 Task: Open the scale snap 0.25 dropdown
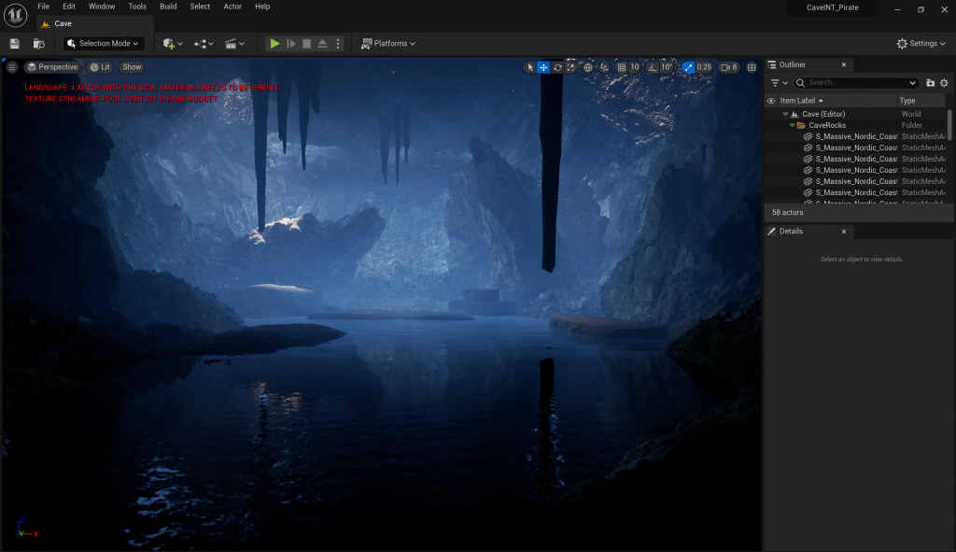tap(704, 67)
